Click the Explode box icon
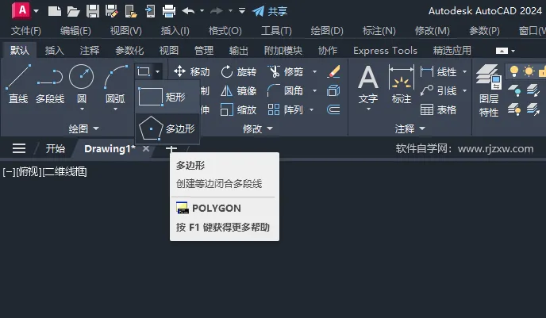Image resolution: width=546 pixels, height=318 pixels. (x=333, y=91)
